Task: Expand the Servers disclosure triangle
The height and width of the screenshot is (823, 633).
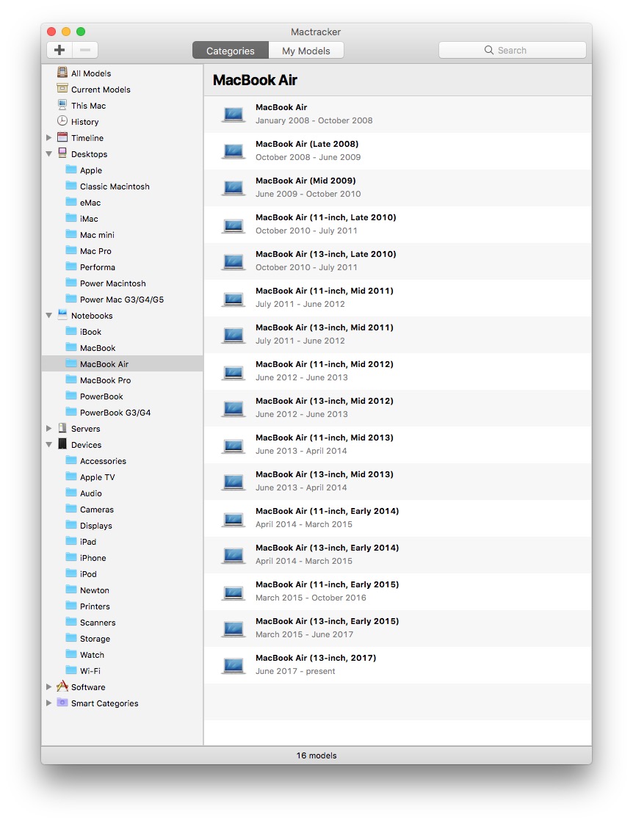Action: tap(48, 428)
